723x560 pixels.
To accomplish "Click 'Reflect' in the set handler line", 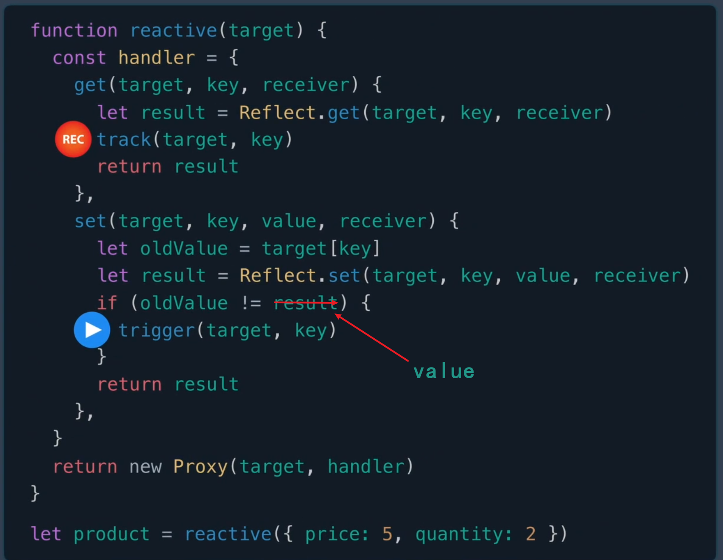I will point(277,276).
